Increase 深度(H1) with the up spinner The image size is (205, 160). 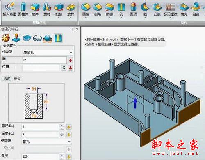pos(62,133)
